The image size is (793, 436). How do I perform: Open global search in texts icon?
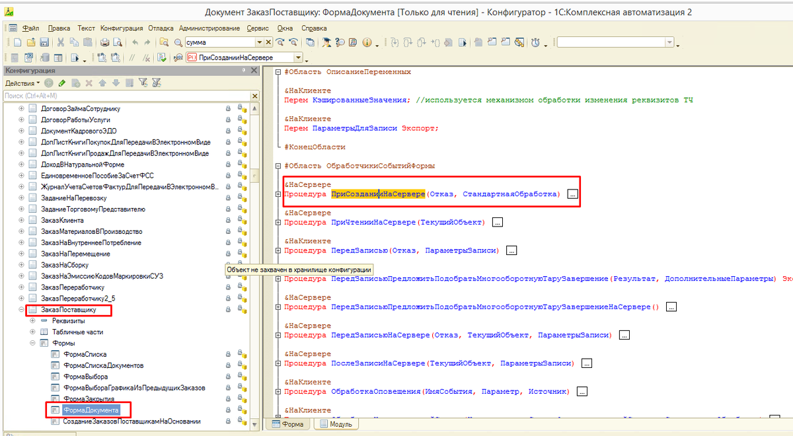tap(163, 42)
